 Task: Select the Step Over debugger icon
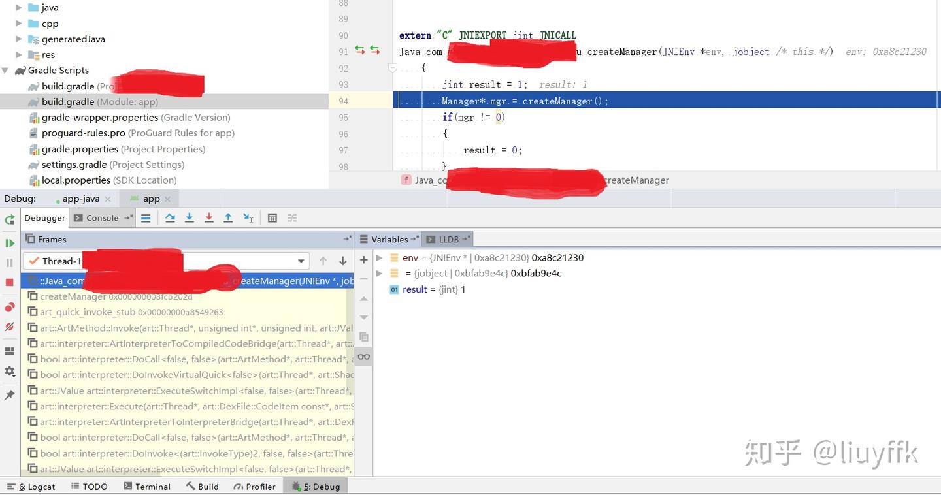pyautogui.click(x=171, y=217)
